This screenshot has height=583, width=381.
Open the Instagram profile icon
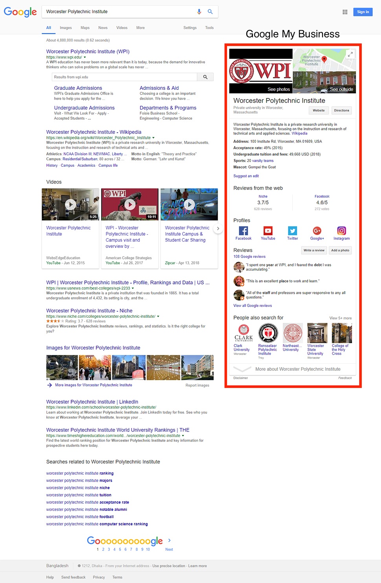click(342, 231)
